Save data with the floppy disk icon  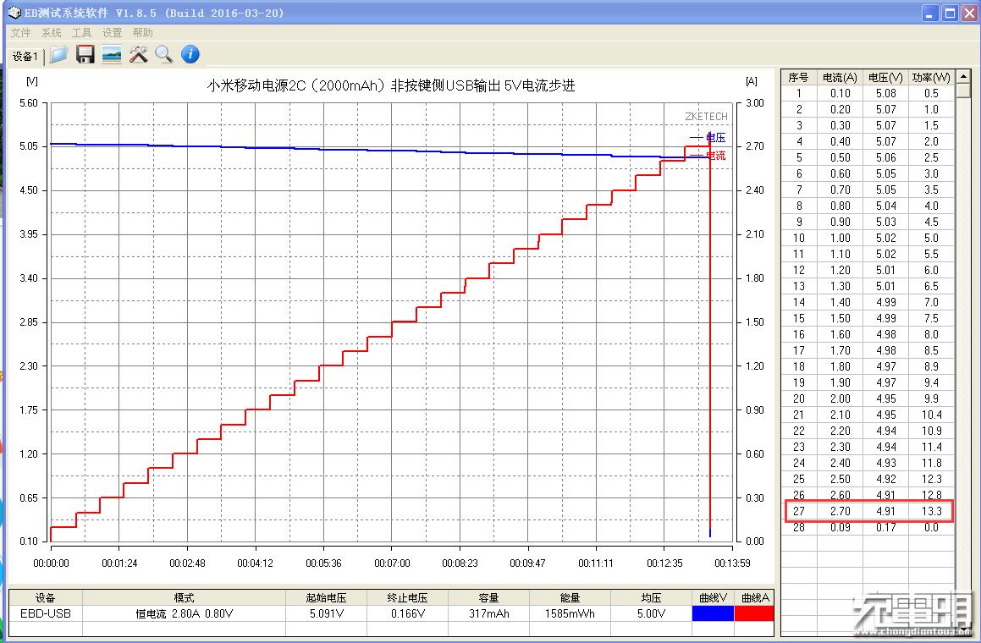pos(85,55)
